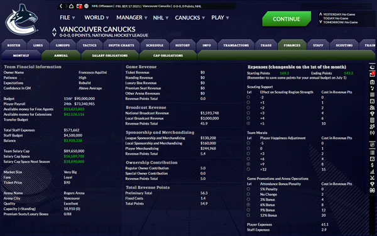This screenshot has height=236, width=377.
Task: Click the team up/down switcher arrows
Action: (54, 32)
